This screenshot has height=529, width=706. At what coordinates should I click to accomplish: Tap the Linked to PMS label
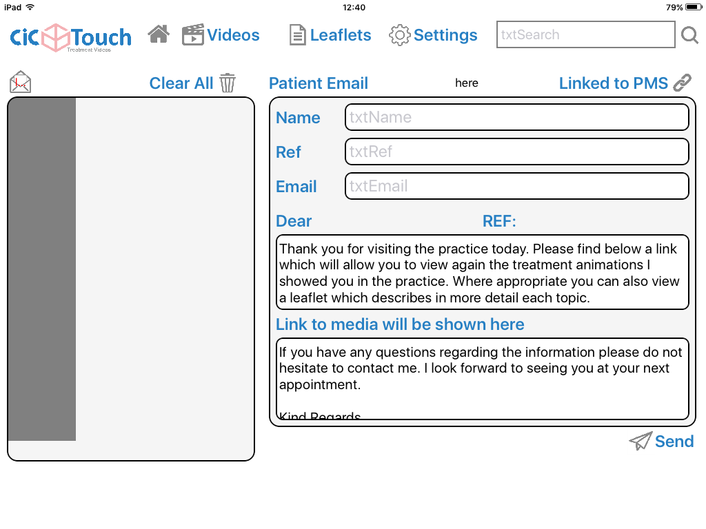613,83
